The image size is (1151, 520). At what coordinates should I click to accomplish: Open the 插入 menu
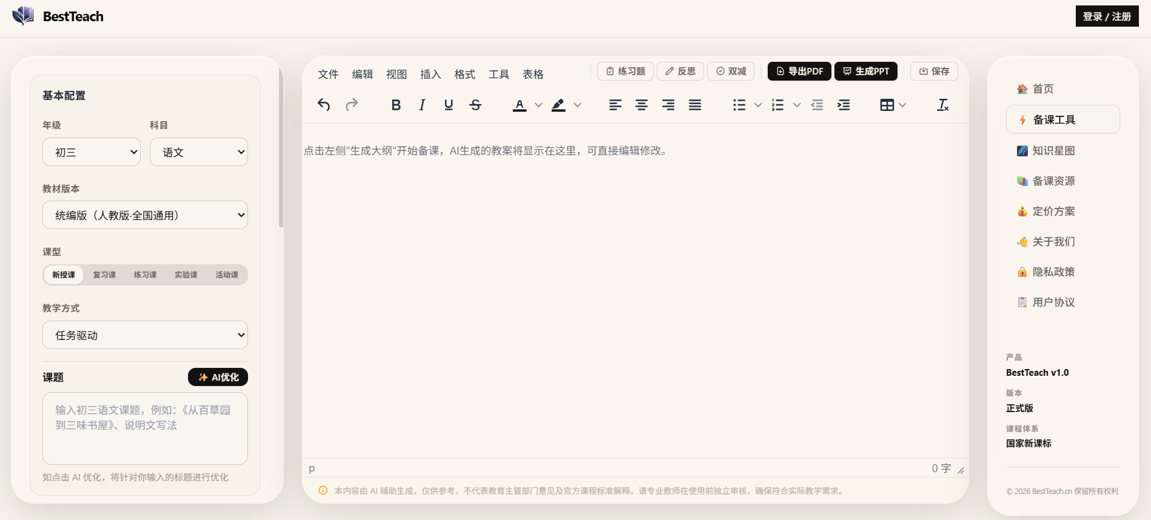point(431,74)
